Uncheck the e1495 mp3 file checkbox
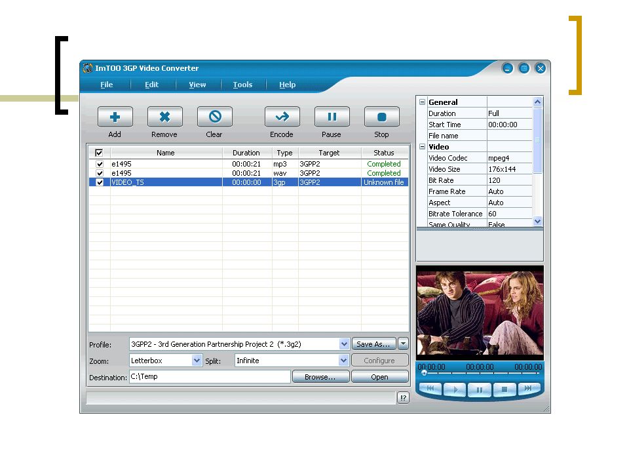This screenshot has width=629, height=472. click(x=100, y=164)
